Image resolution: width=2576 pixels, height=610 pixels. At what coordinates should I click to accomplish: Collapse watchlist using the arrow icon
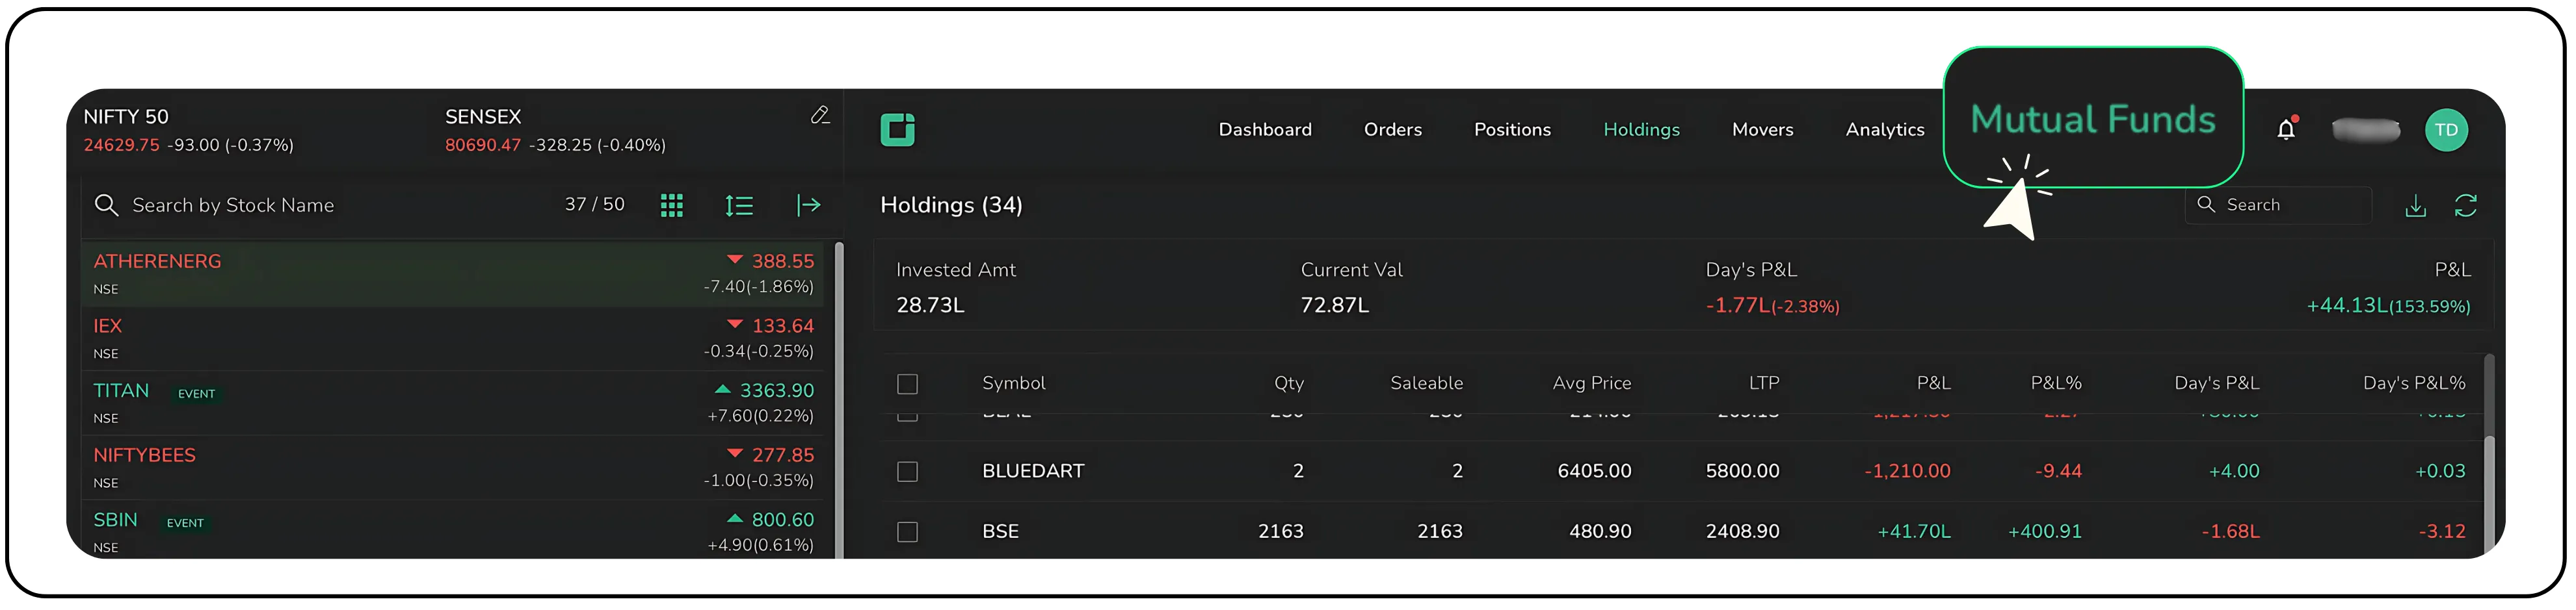pos(808,205)
